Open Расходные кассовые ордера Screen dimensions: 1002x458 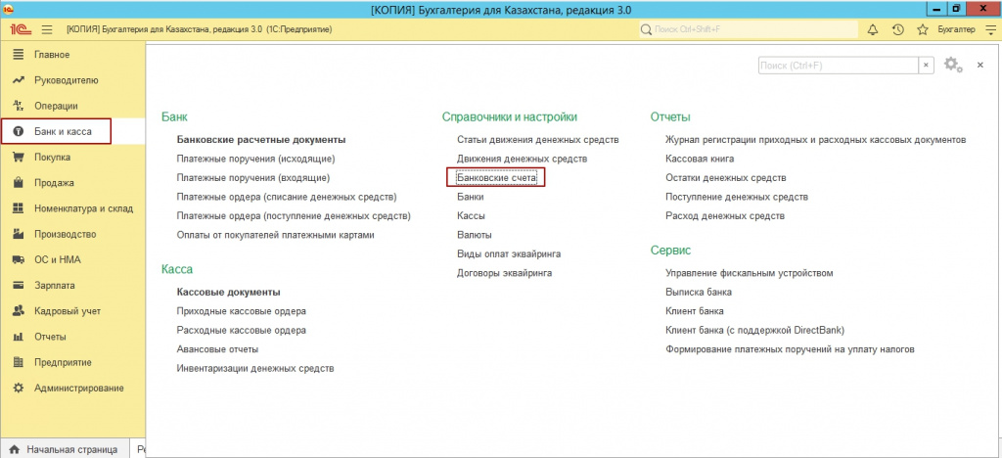pos(242,331)
